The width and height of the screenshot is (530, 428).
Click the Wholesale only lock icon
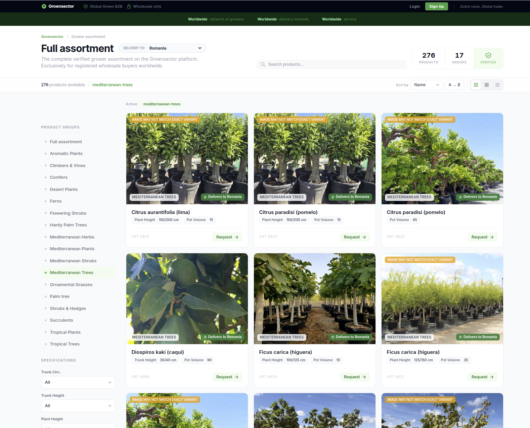point(129,6)
